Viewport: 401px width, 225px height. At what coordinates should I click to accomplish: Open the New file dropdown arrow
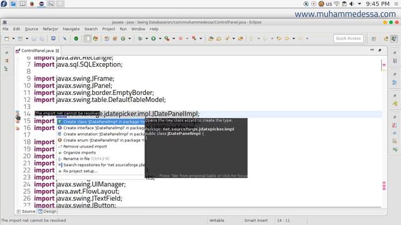click(13, 39)
